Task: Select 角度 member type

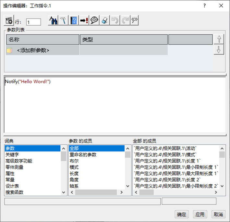Action: 97,180
